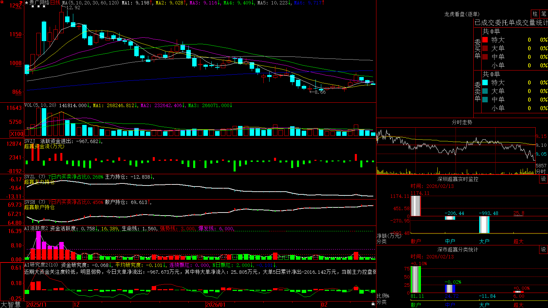Click the red question mark help icon
This screenshot has width=548, height=308.
[21, 3]
